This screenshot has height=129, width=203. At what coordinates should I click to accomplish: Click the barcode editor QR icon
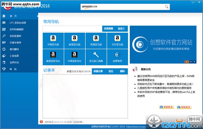point(4,29)
